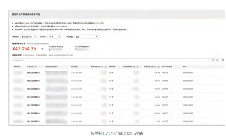
Task: Click the 购买时长 column header
Action: [x=112, y=67]
